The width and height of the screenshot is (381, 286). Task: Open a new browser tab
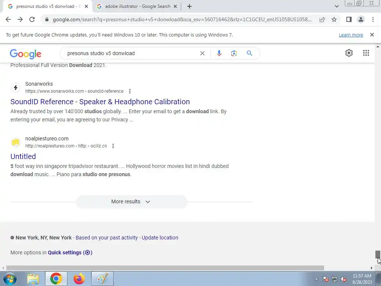pyautogui.click(x=189, y=7)
